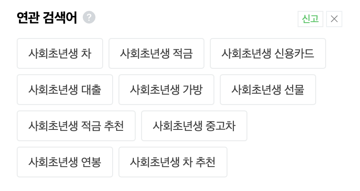Click the 신고 report button

coord(310,19)
